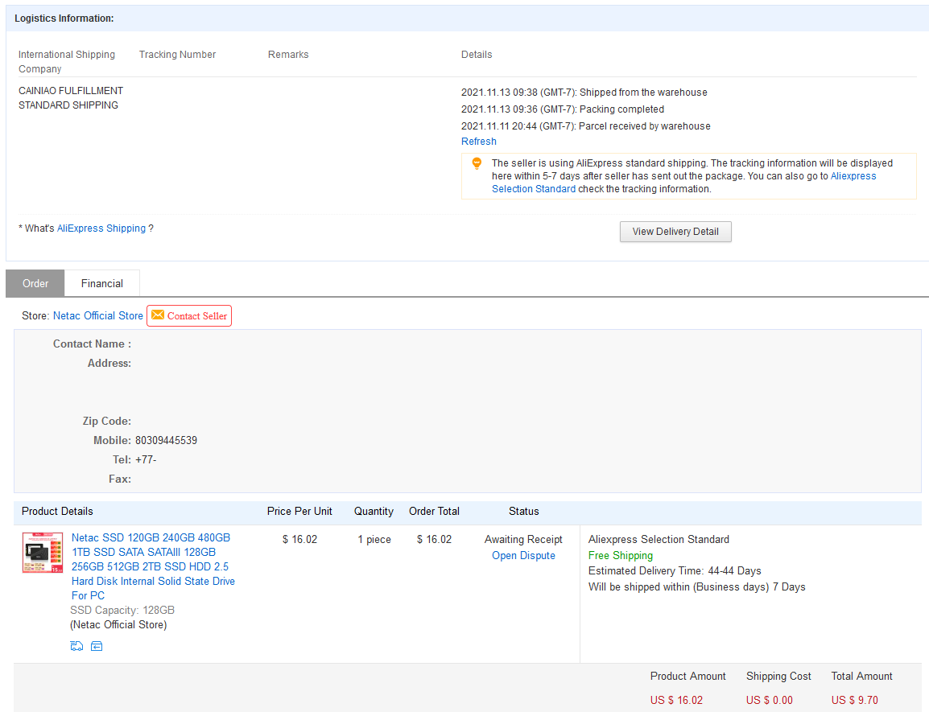Click the 'Will be shipped within' 7 Days text
The image size is (929, 716).
click(697, 587)
